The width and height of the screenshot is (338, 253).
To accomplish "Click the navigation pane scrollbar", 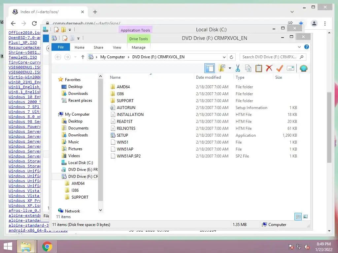I will click(x=100, y=140).
